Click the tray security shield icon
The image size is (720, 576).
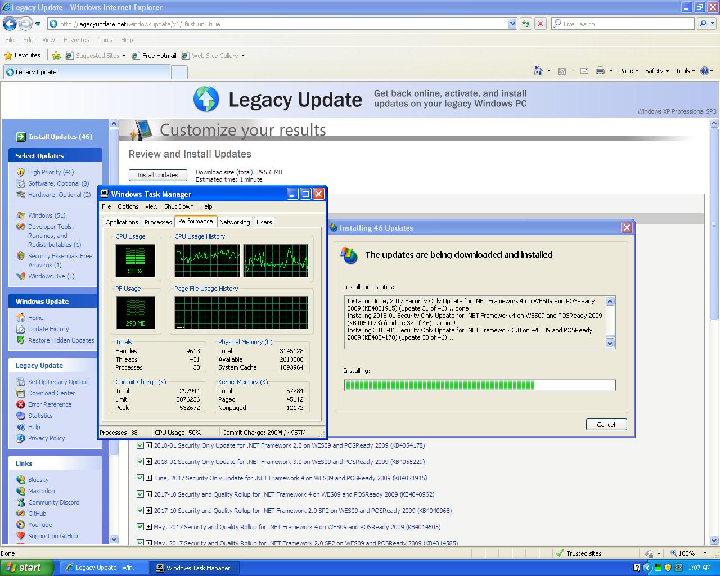[668, 568]
